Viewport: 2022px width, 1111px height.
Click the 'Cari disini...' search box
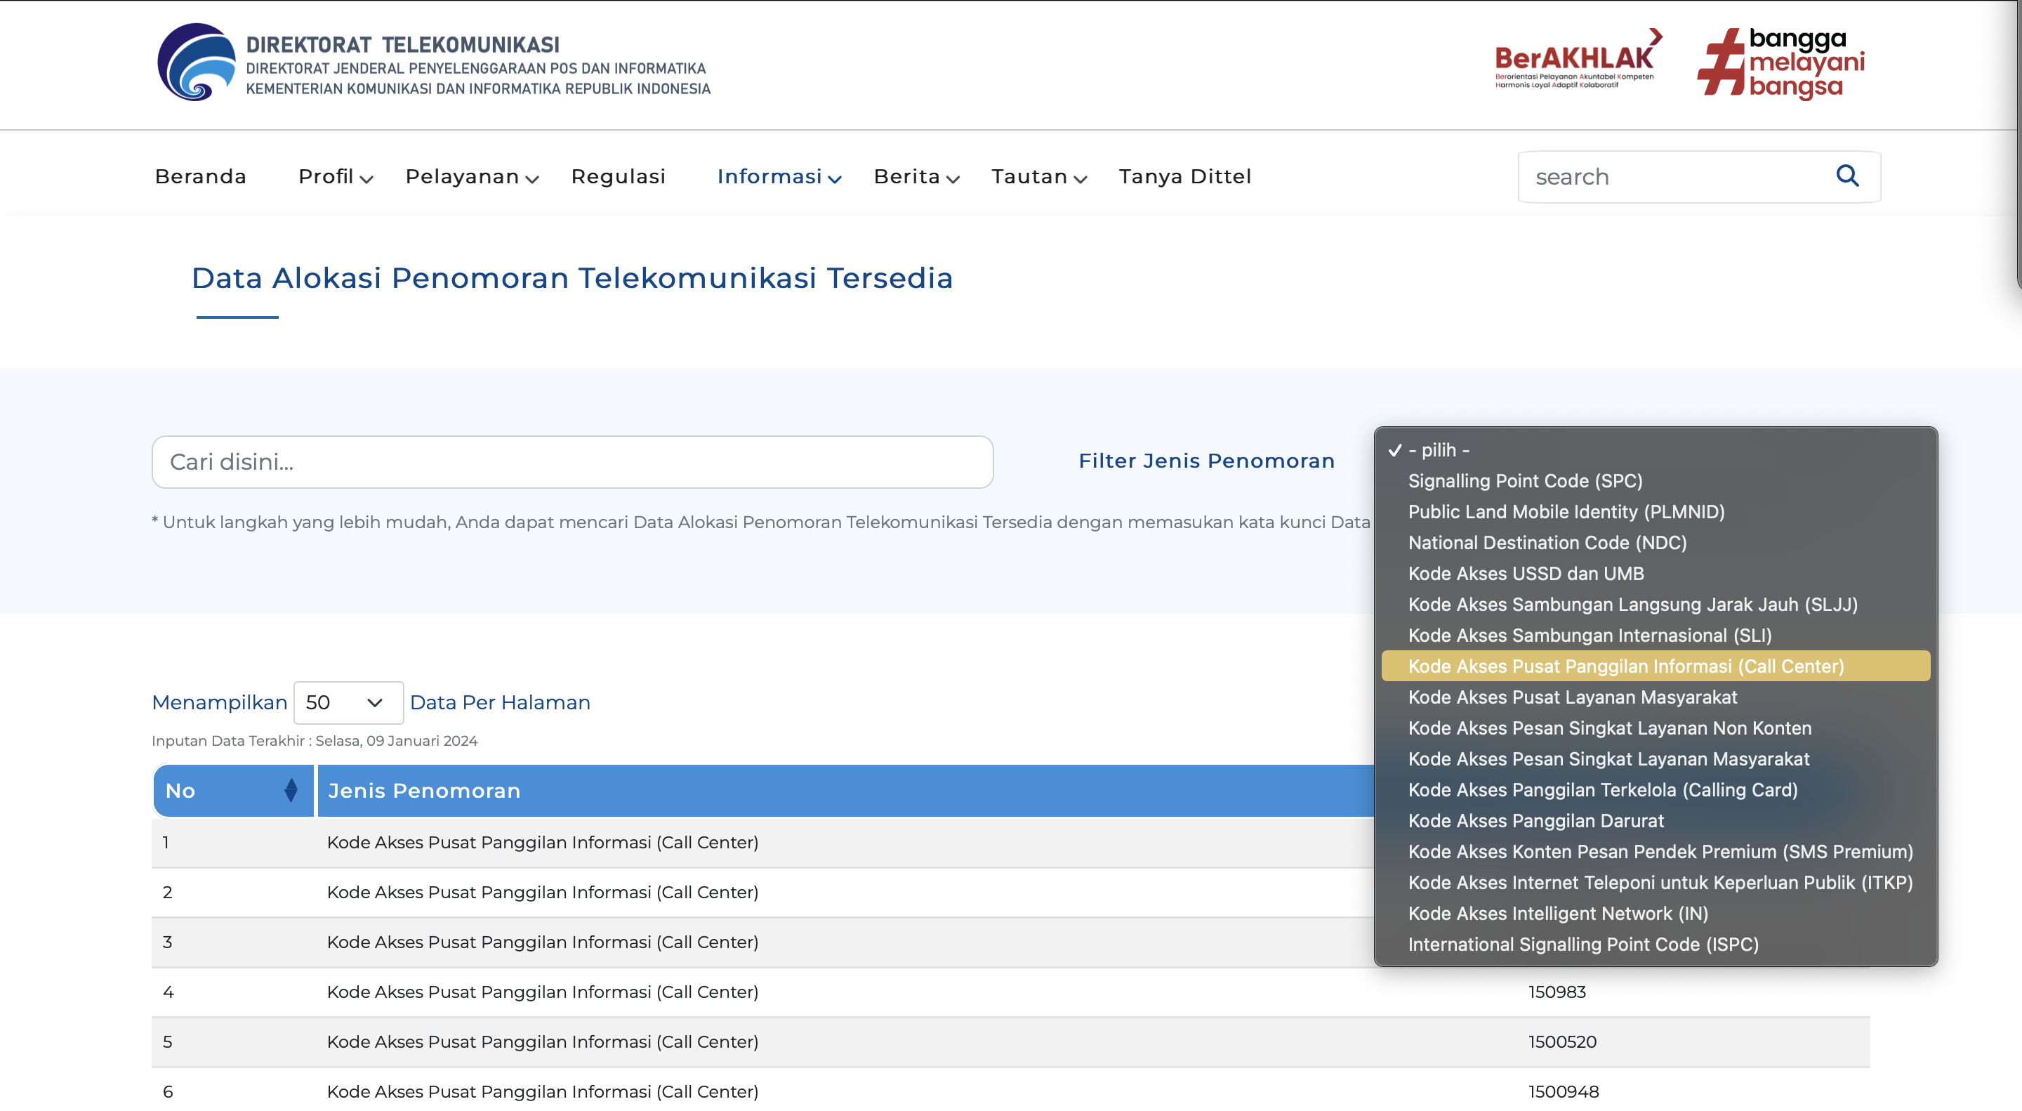pyautogui.click(x=572, y=461)
